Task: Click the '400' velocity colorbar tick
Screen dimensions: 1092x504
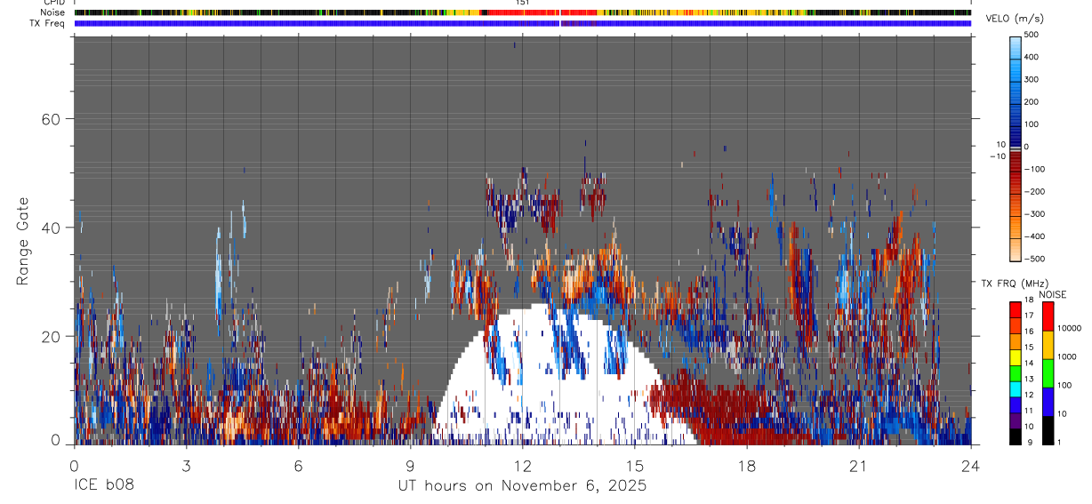Action: point(1032,57)
